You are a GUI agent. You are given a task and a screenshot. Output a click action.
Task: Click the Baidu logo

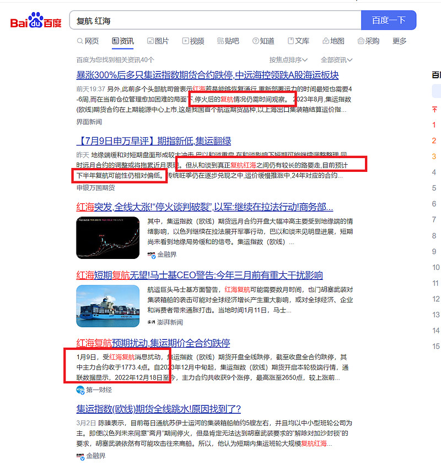36,20
